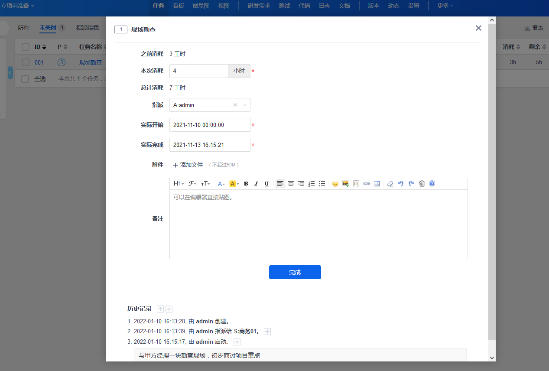The image size is (549, 371).
Task: Click the insert image icon in editor
Action: 345,184
